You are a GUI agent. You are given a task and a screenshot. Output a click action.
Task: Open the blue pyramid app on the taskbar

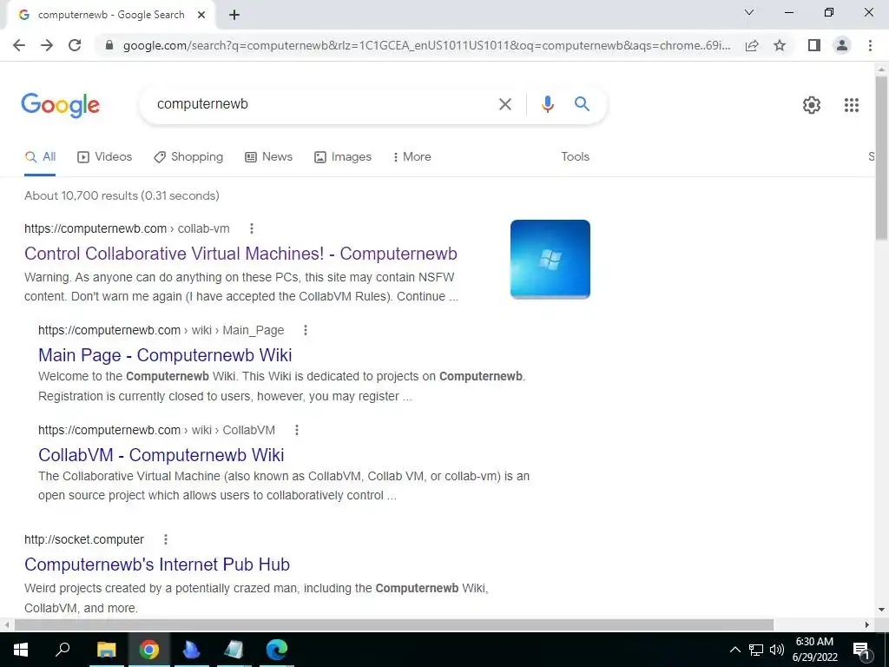pos(191,650)
